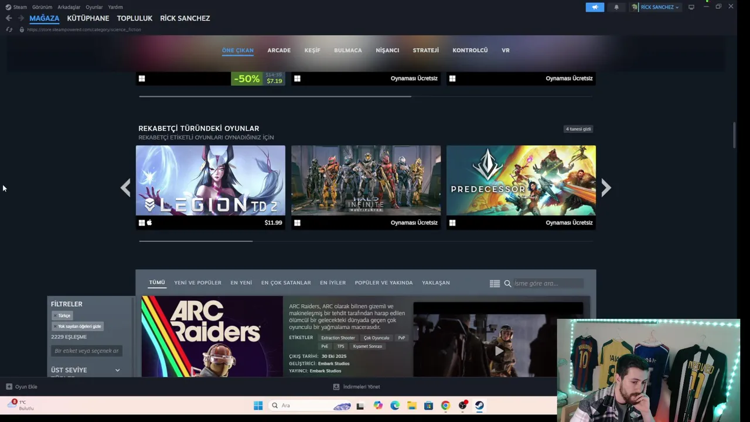Image resolution: width=750 pixels, height=422 pixels.
Task: Switch to the En İyiler tab
Action: coord(333,283)
